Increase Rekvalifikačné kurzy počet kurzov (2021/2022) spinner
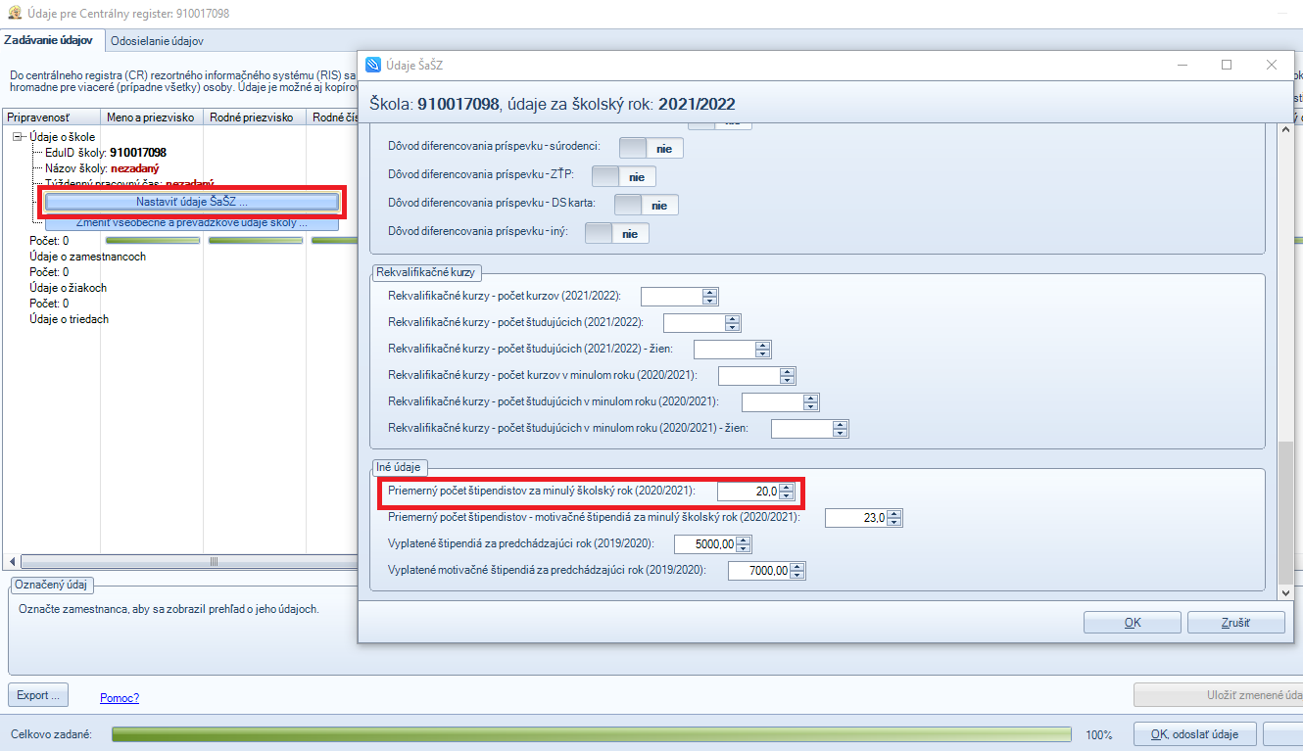The image size is (1303, 751). click(x=710, y=292)
